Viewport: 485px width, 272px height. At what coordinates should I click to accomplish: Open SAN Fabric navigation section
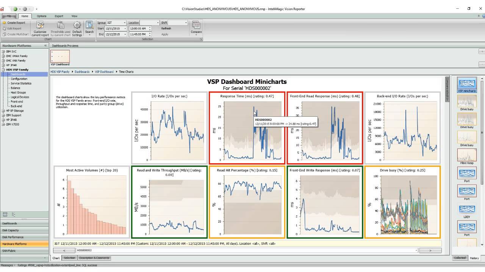[24, 250]
